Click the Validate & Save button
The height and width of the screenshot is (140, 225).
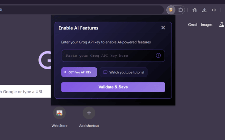click(x=113, y=87)
